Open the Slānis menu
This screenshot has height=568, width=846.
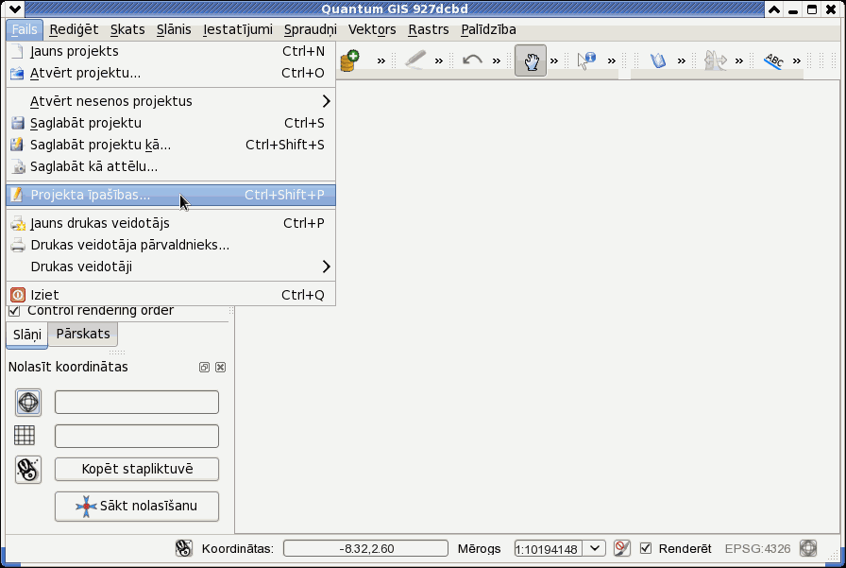[x=174, y=29]
